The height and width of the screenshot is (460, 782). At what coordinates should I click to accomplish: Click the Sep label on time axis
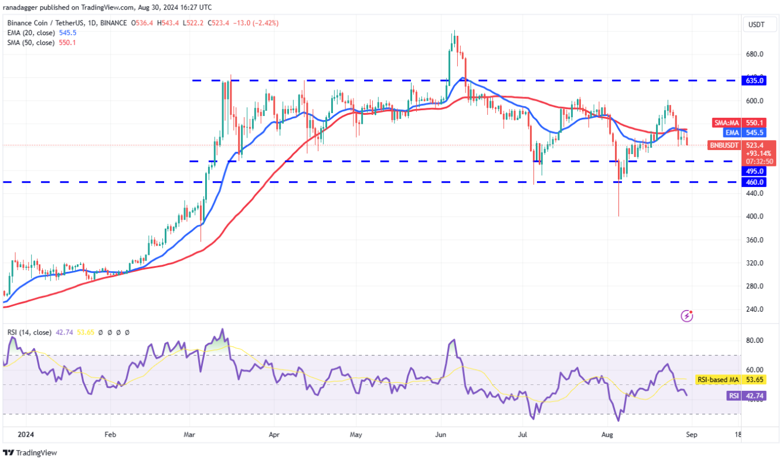click(692, 435)
